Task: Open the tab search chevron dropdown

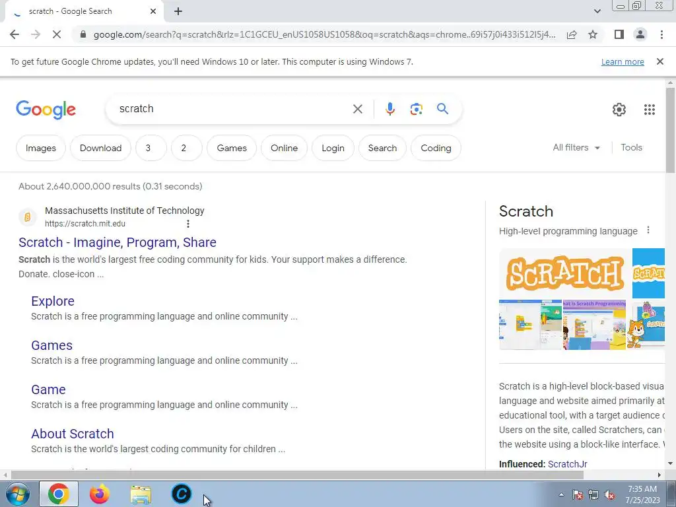Action: (597, 11)
